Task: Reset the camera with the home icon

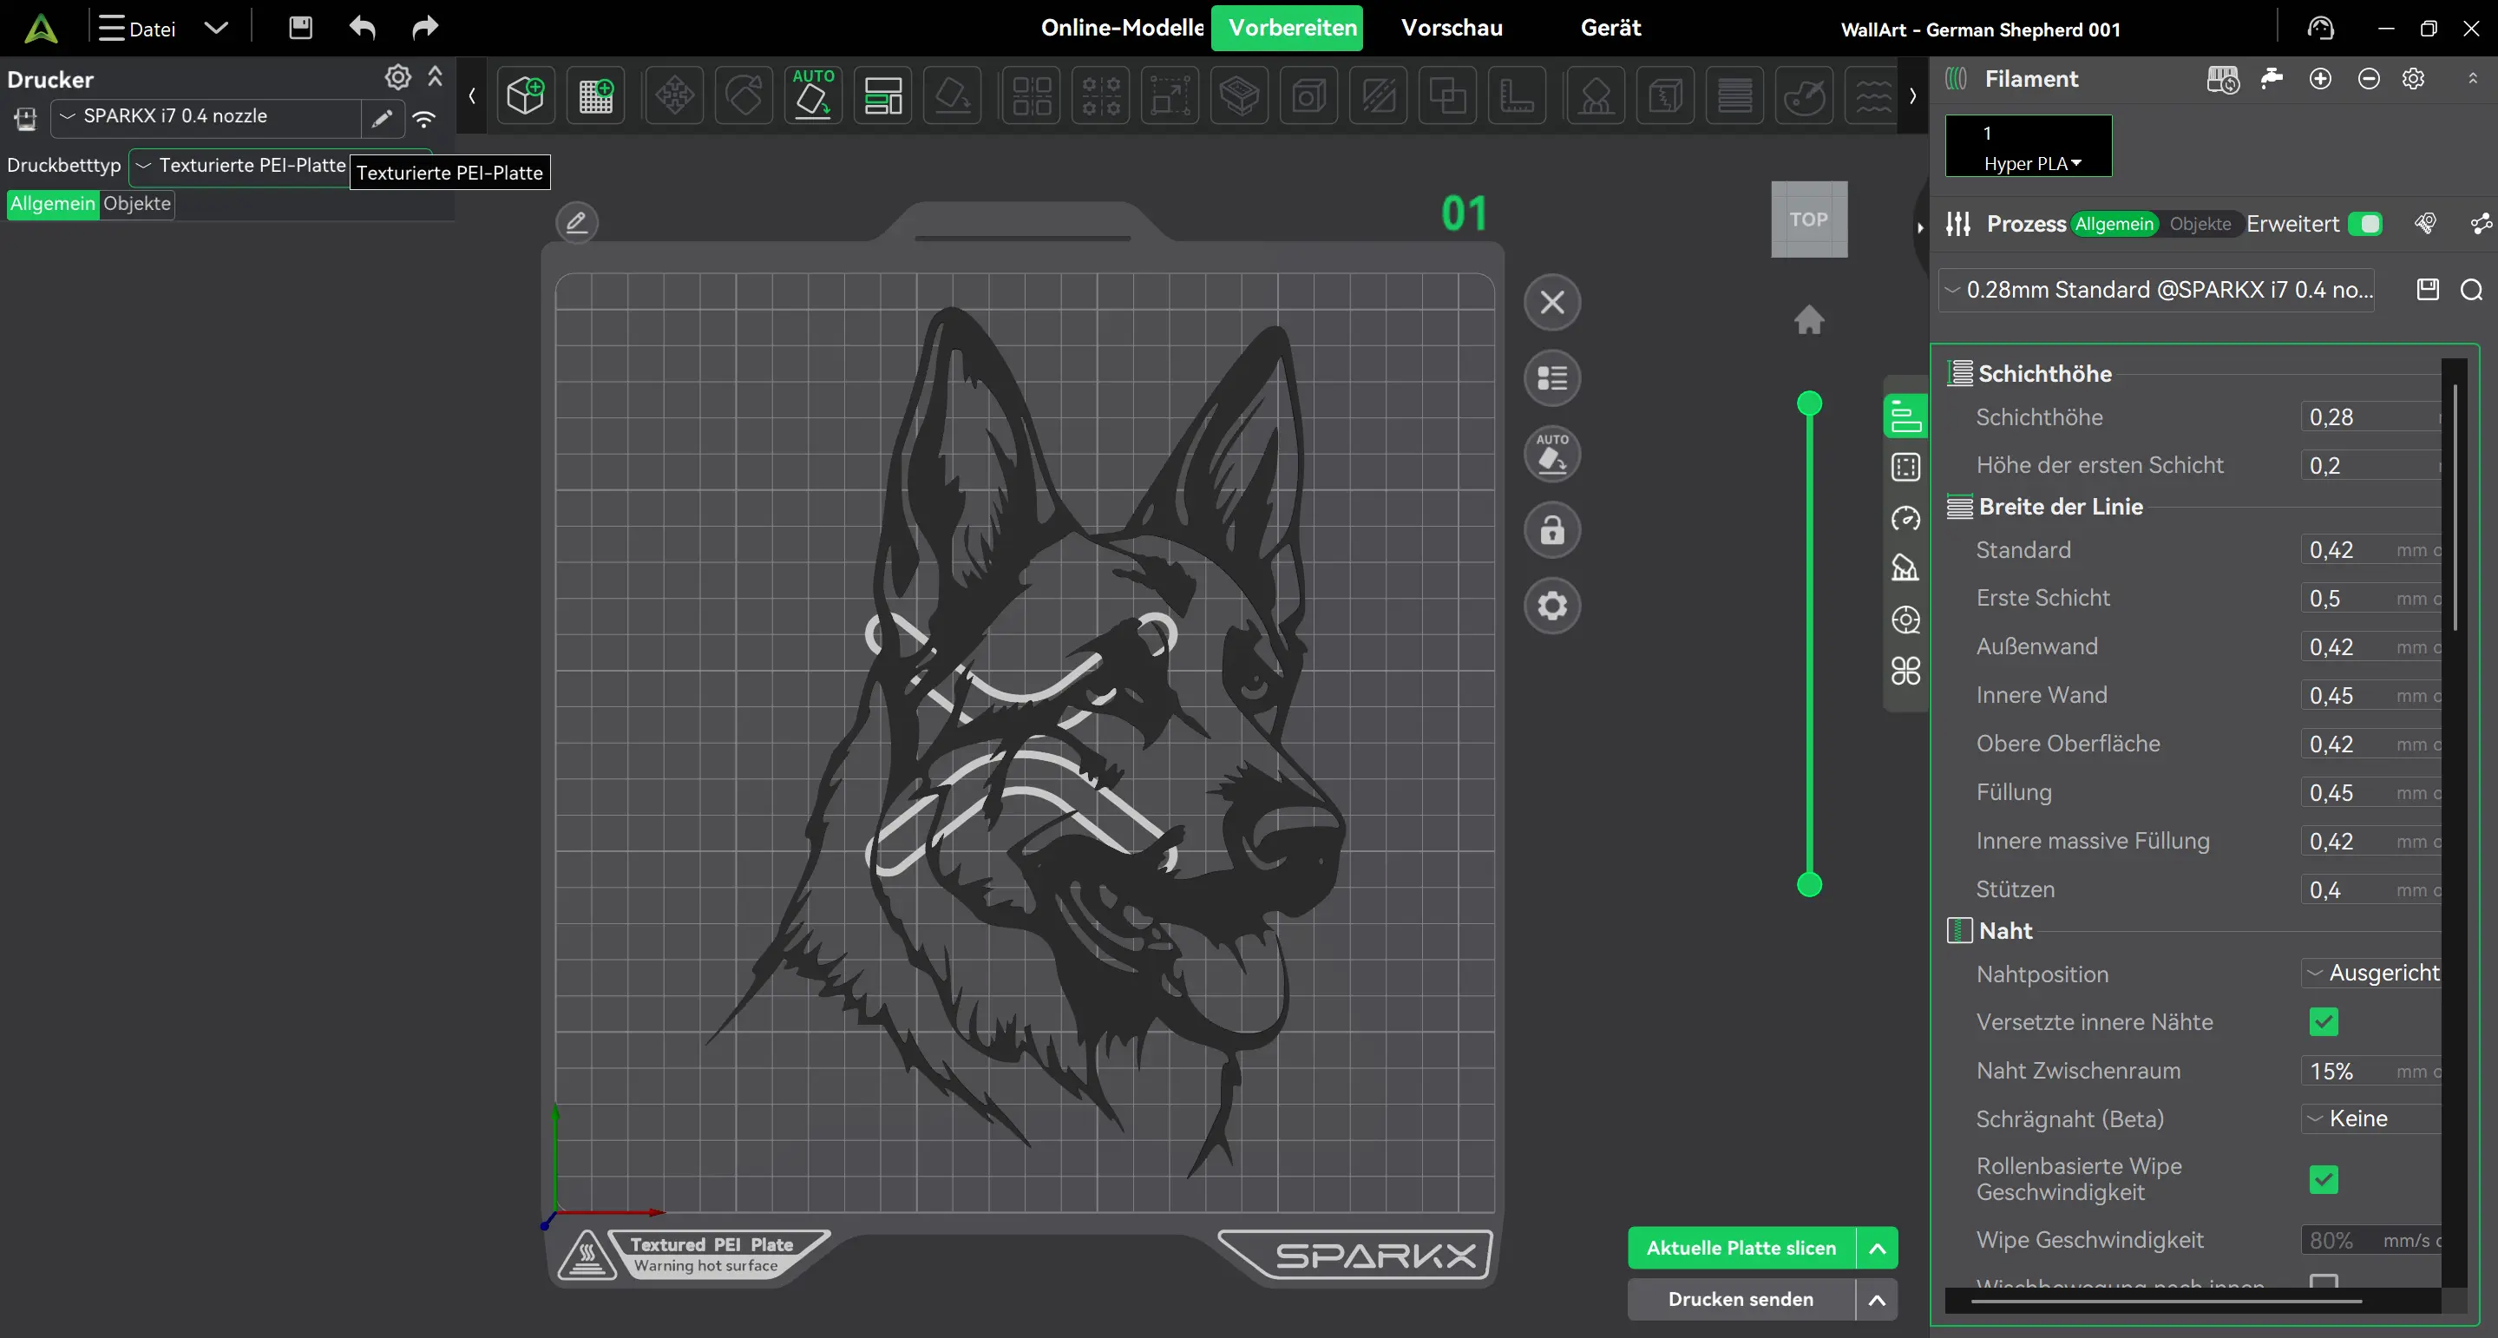Action: pyautogui.click(x=1808, y=320)
